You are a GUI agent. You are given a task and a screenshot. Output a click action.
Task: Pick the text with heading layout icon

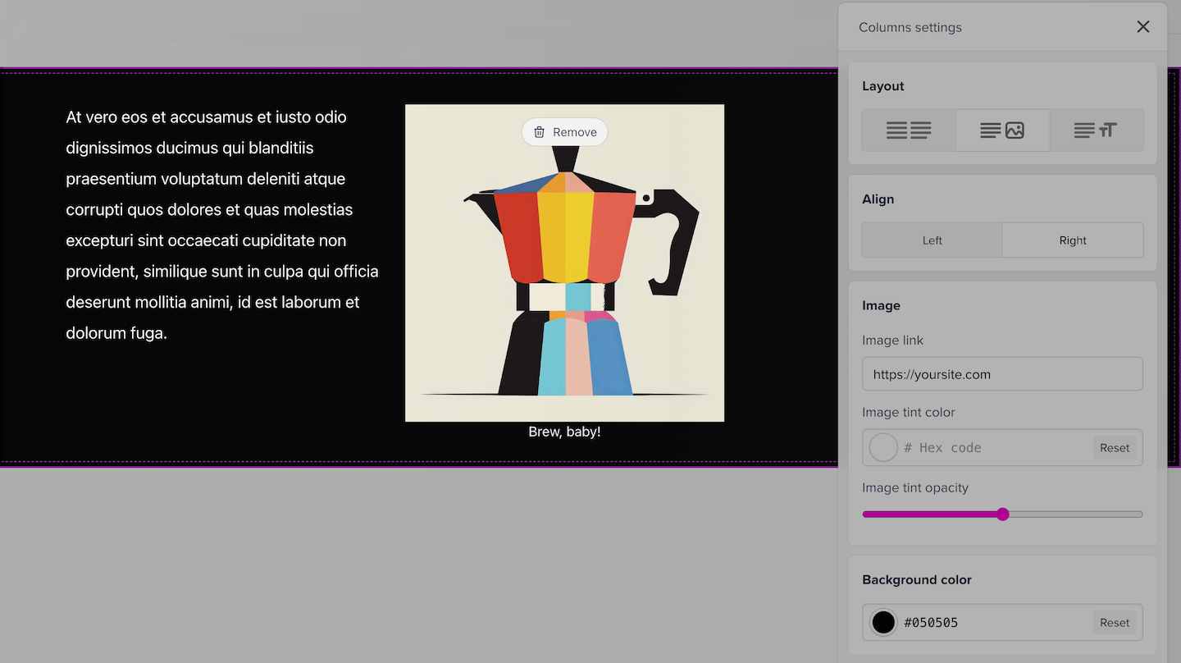(x=1096, y=130)
